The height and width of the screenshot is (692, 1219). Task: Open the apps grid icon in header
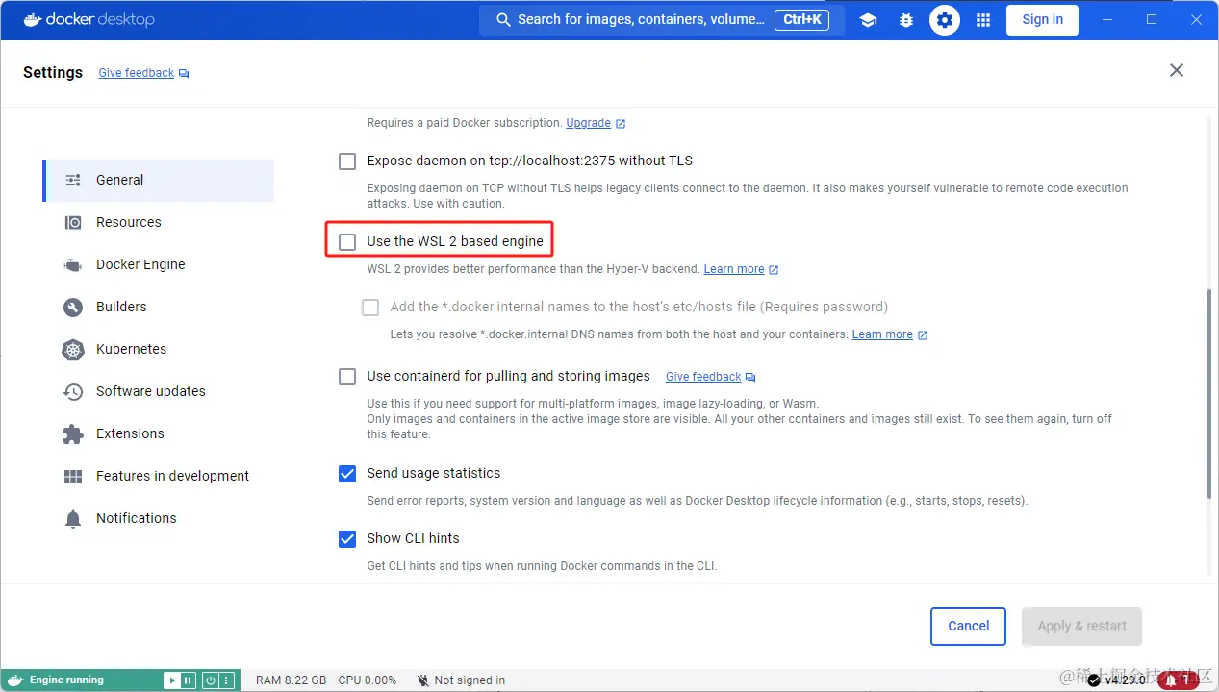coord(983,20)
